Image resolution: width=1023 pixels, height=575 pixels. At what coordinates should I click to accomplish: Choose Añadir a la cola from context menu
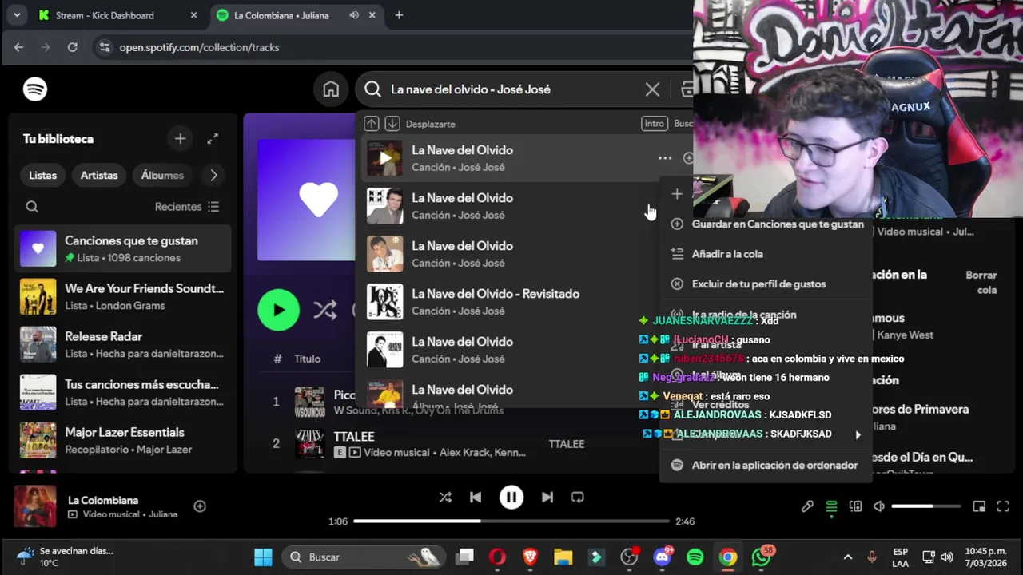766,254
